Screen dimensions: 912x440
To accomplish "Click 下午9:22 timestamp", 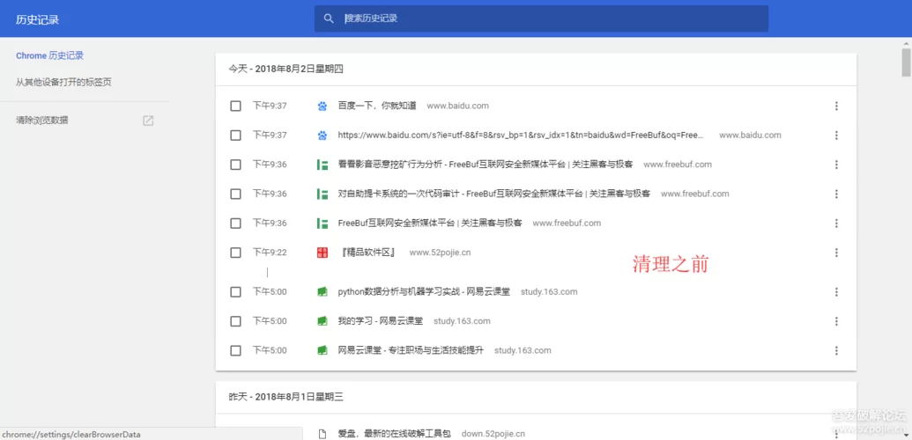I will click(x=270, y=253).
